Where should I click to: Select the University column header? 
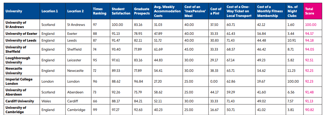tap(22, 11)
